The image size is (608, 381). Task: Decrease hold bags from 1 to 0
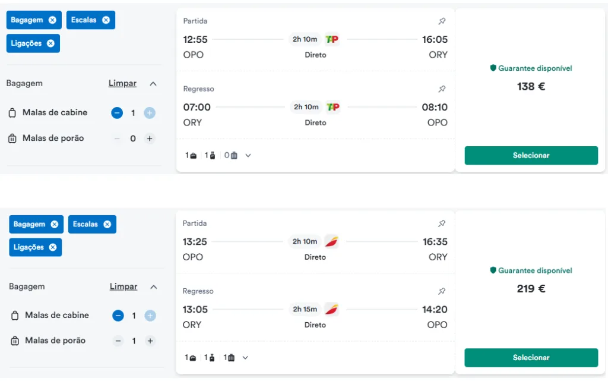(118, 341)
